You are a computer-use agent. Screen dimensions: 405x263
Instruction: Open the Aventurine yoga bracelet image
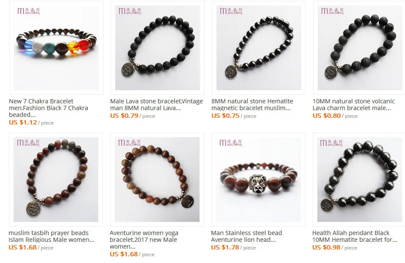(x=157, y=180)
